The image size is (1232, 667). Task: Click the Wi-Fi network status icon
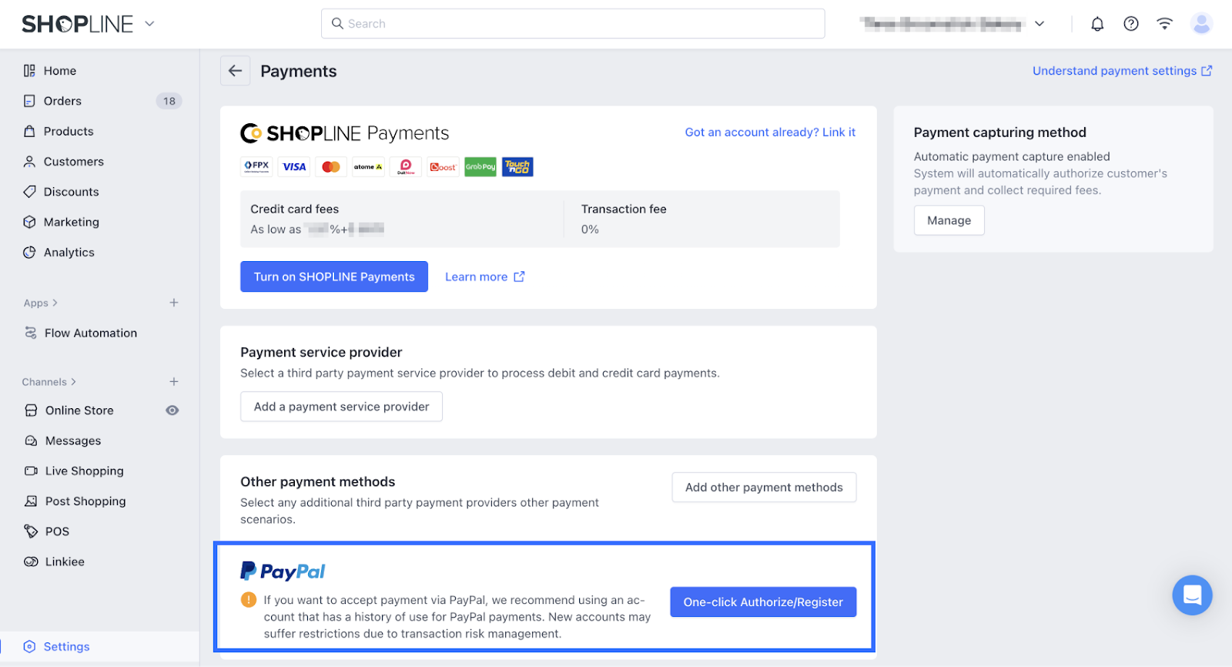1164,24
